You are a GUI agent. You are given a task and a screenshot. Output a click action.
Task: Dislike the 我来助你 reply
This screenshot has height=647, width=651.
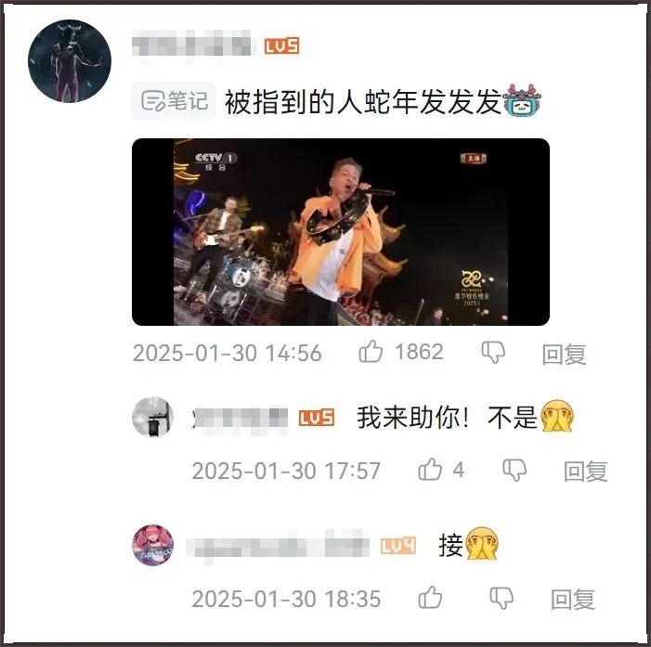pos(514,471)
